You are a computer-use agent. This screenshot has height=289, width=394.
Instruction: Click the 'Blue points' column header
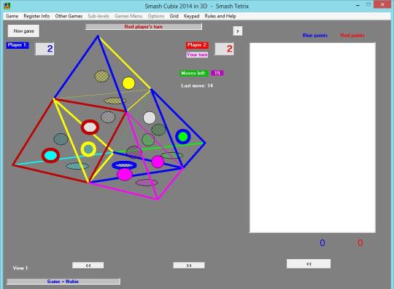coord(315,36)
